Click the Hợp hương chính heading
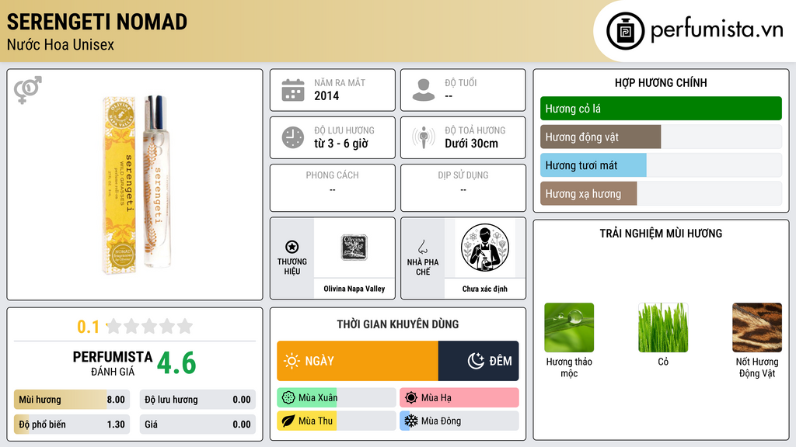This screenshot has height=447, width=796. pyautogui.click(x=661, y=82)
